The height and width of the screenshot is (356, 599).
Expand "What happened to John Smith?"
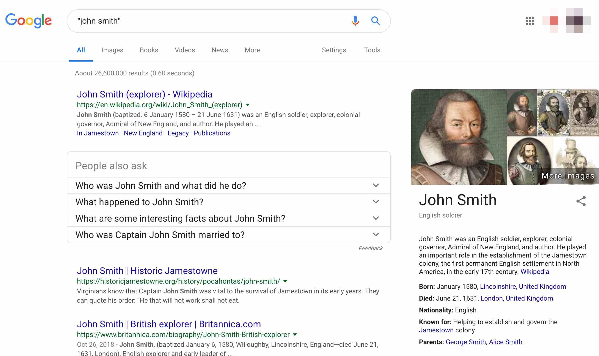[x=228, y=202]
